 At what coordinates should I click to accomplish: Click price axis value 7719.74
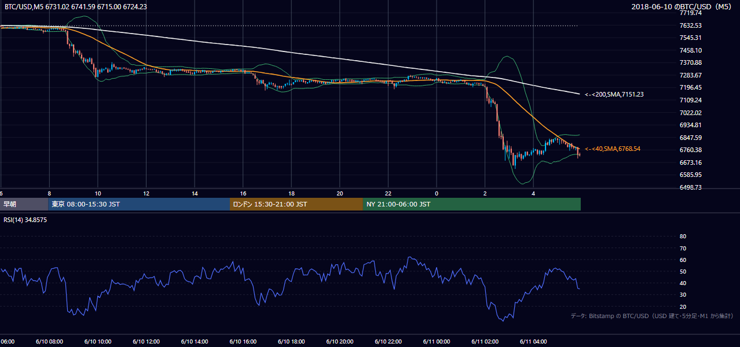[691, 13]
